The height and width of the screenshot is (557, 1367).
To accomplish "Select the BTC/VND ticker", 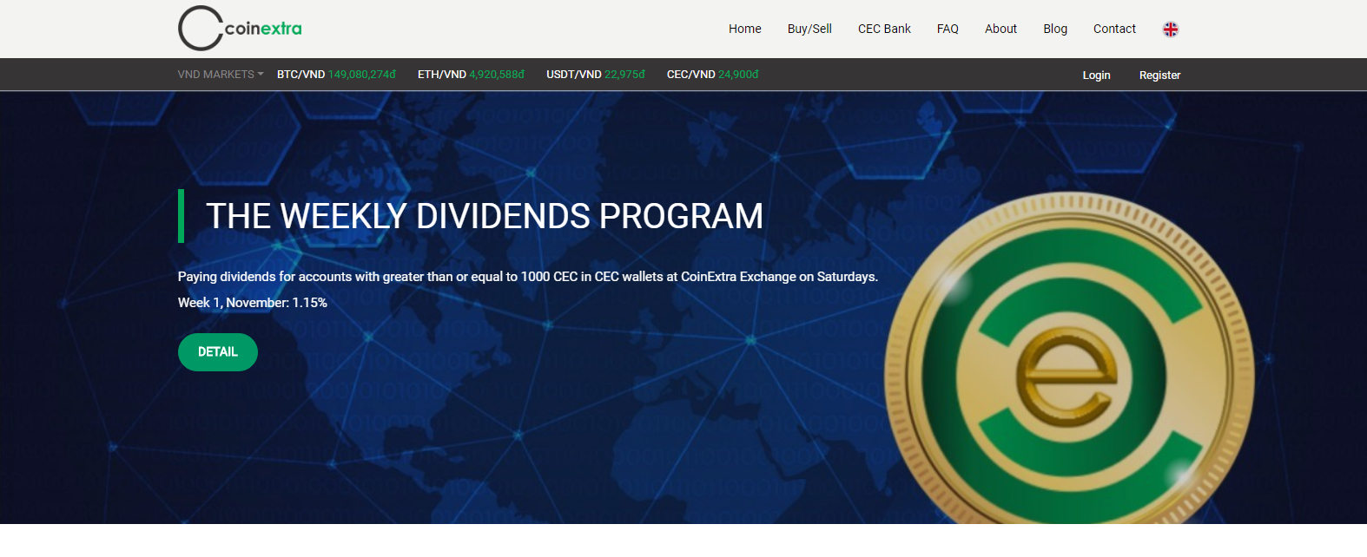I will (336, 75).
